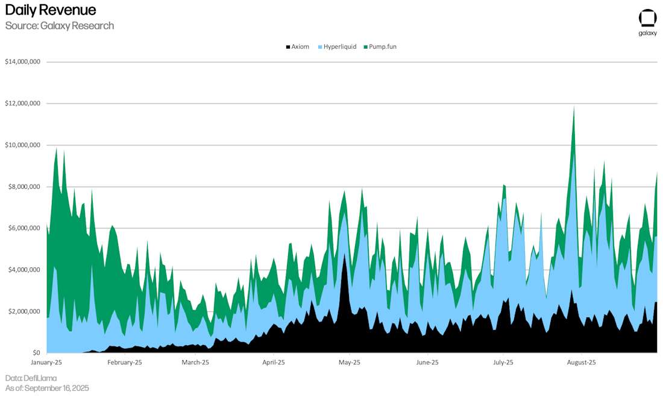Click the light blue Hyperliquid legend swatch
Screen dimensions: 663x397
point(320,47)
